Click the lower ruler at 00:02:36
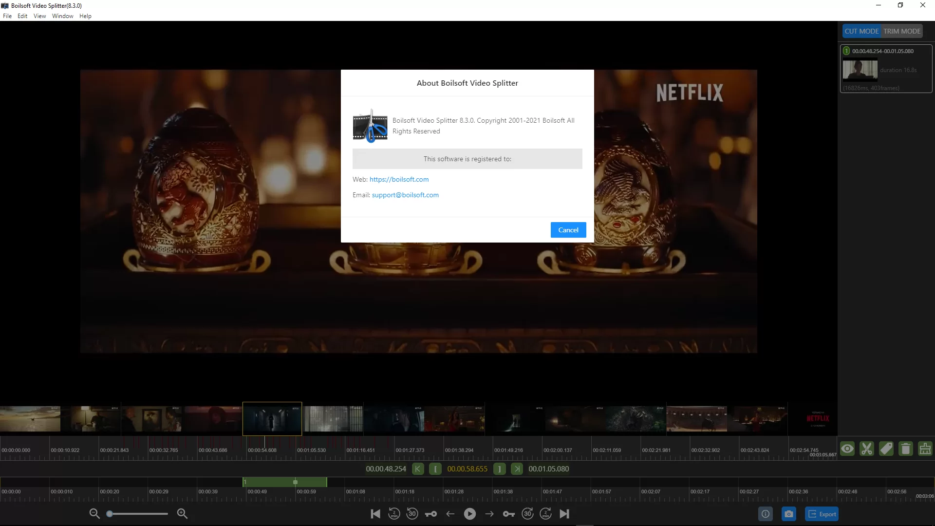Screen dimensions: 935x526 tap(799, 491)
